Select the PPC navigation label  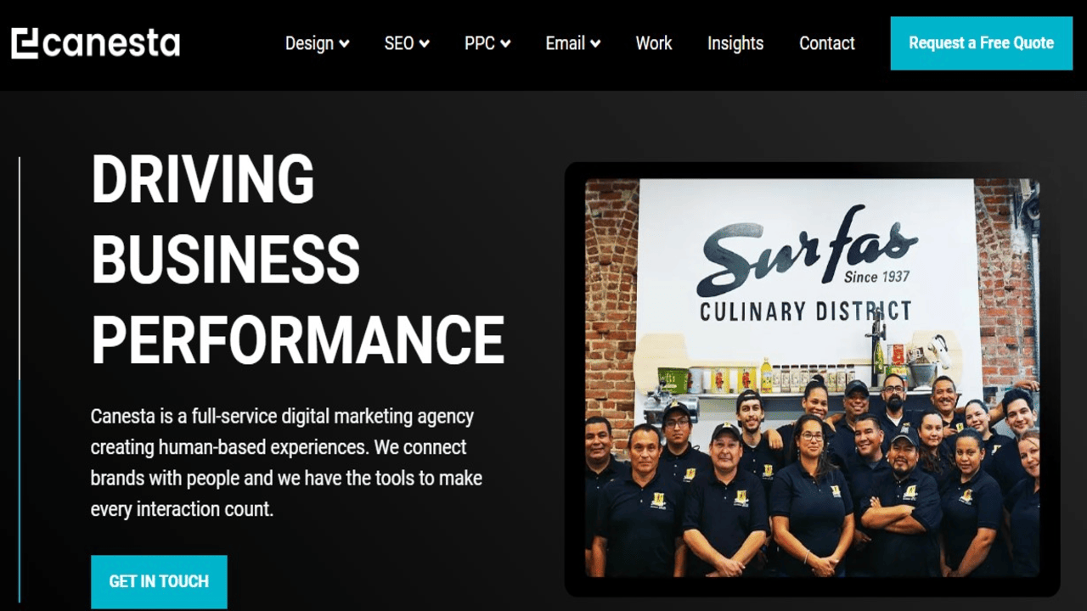[x=480, y=43]
